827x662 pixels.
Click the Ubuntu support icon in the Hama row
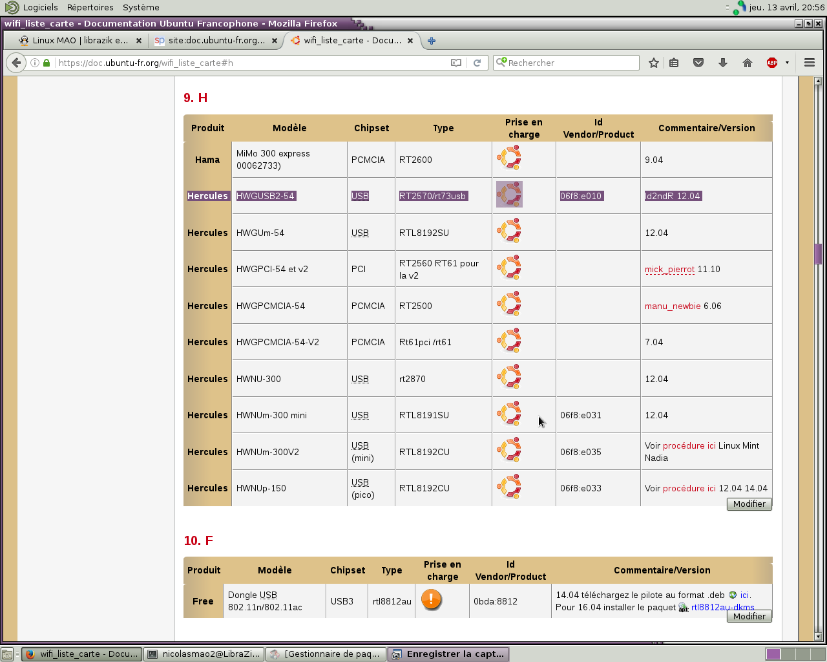coord(509,158)
